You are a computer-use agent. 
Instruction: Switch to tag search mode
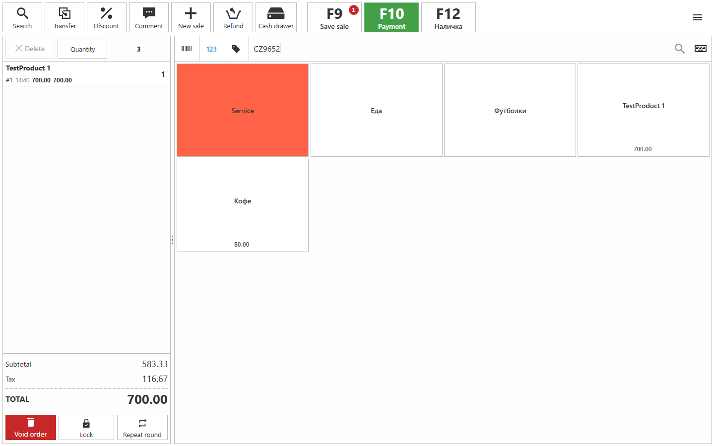tap(236, 49)
